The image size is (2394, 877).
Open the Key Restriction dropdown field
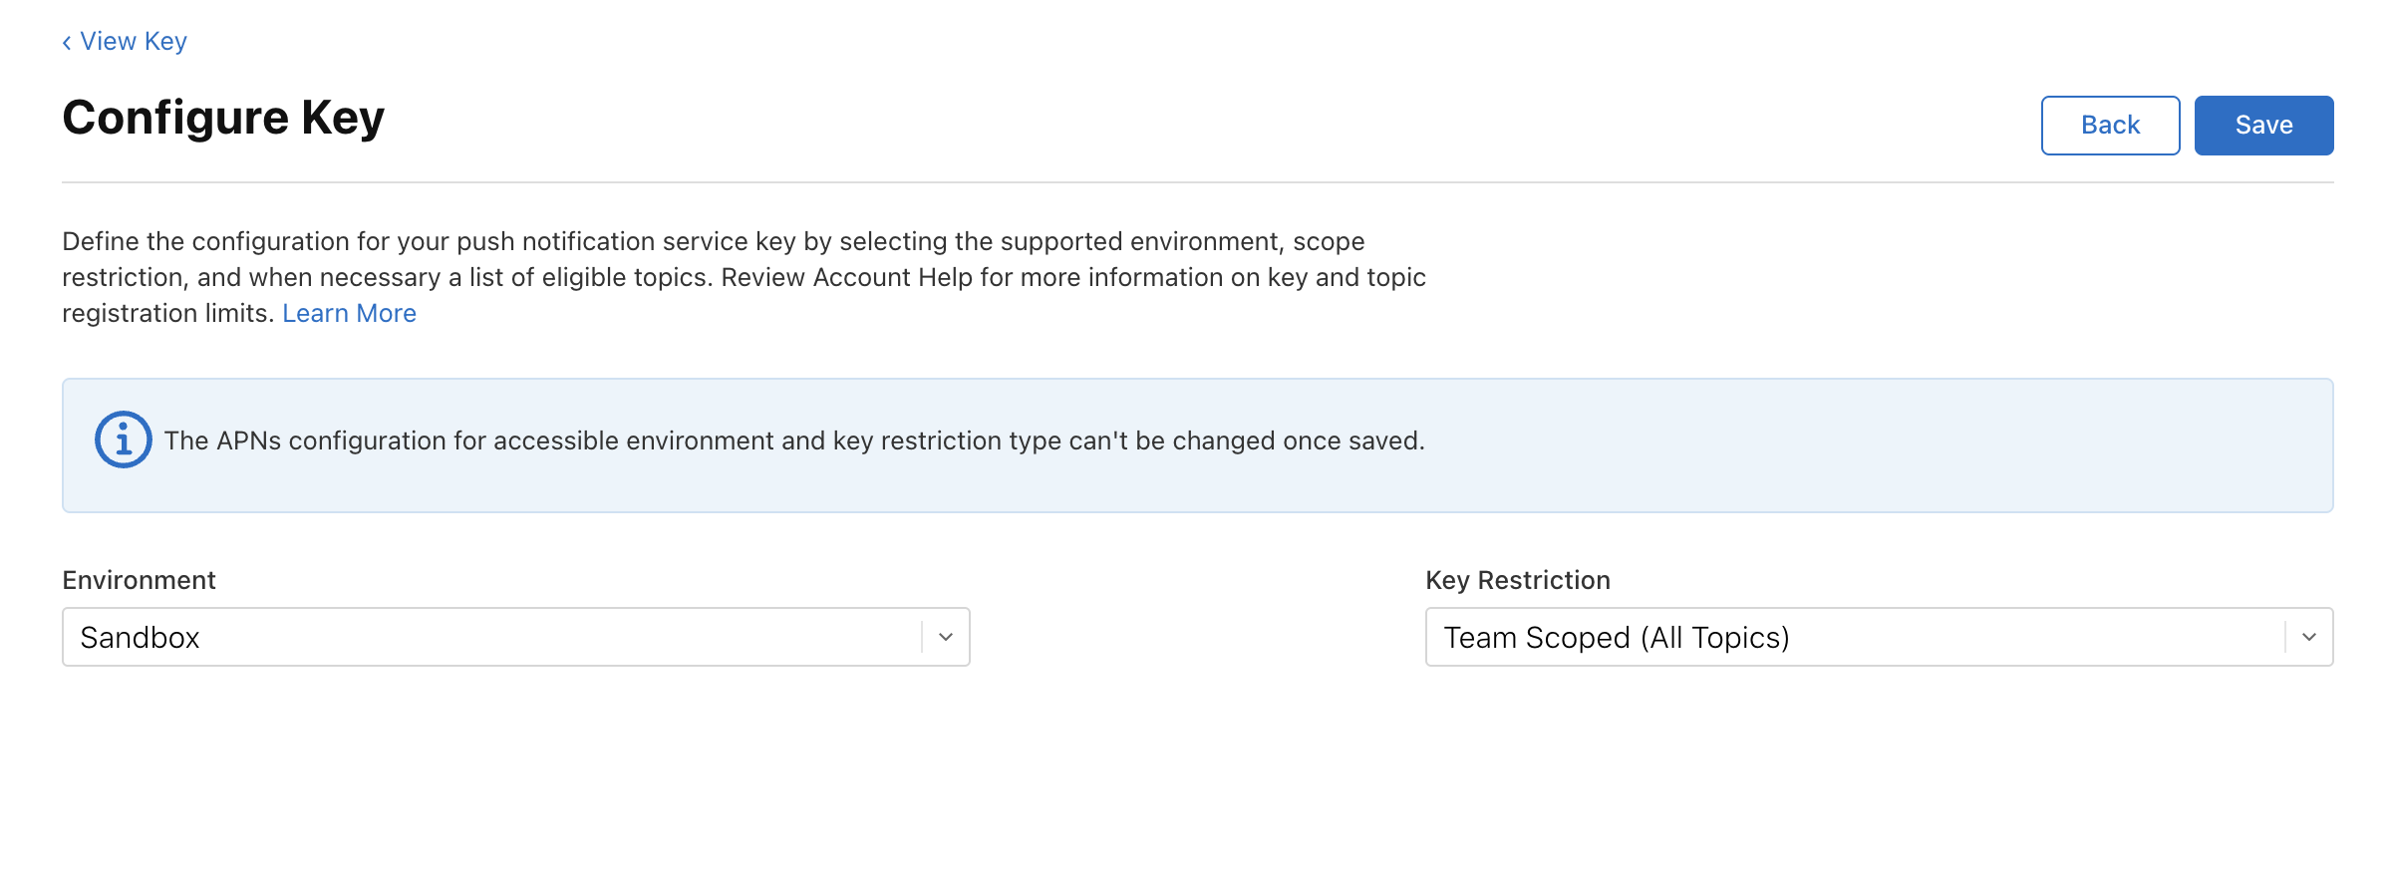pos(1854,637)
